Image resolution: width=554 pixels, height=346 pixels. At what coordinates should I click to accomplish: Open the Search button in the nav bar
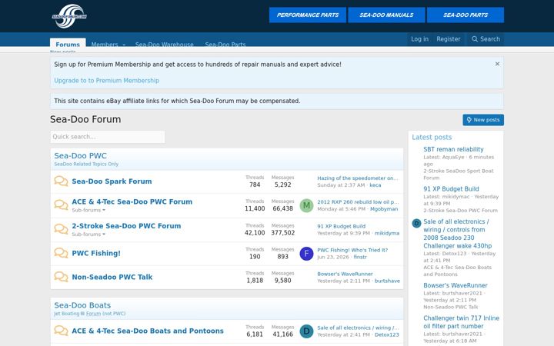pyautogui.click(x=486, y=39)
